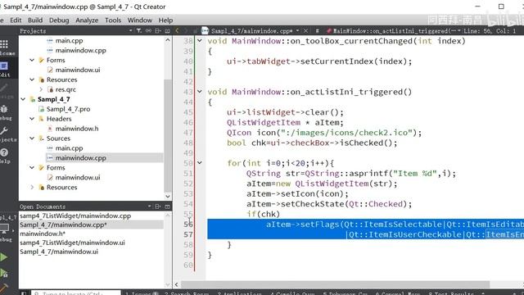Open the Issues output pane
This screenshot has height=295, width=524.
142,293
